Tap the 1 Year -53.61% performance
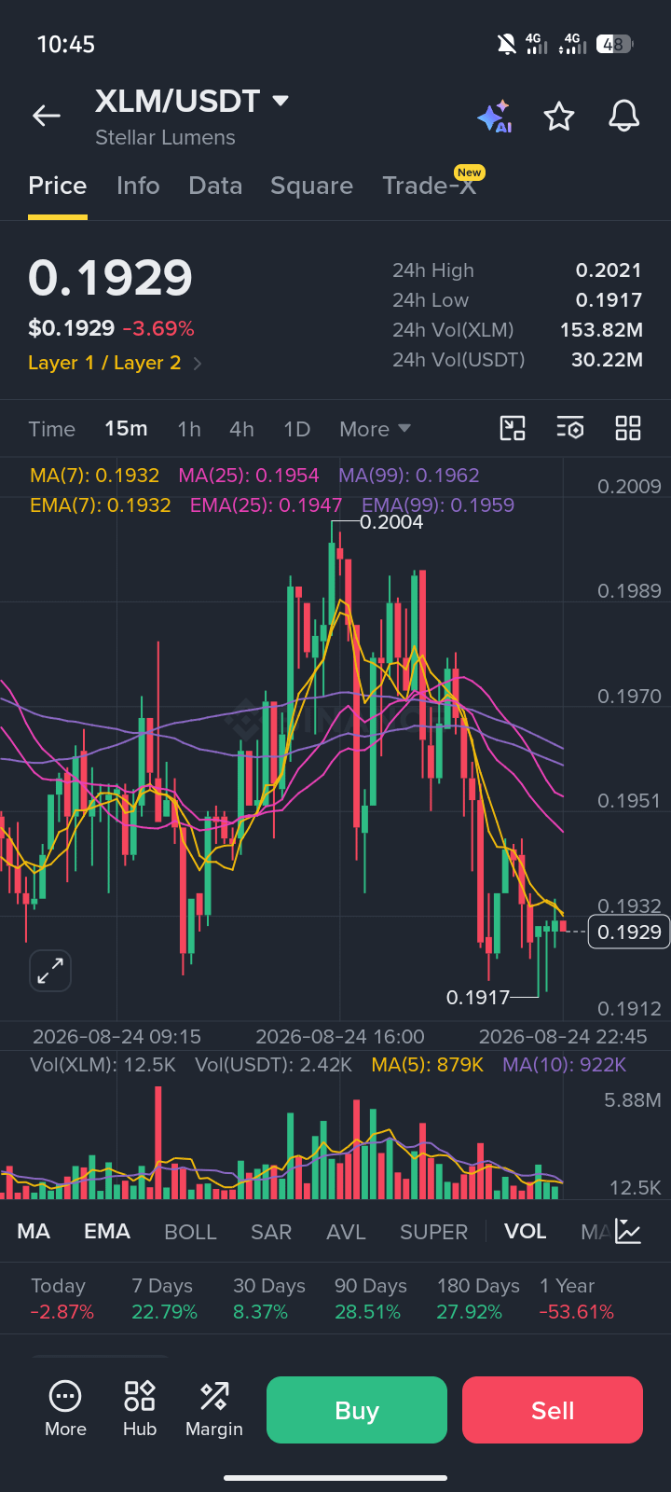Image resolution: width=671 pixels, height=1492 pixels. 576,1299
